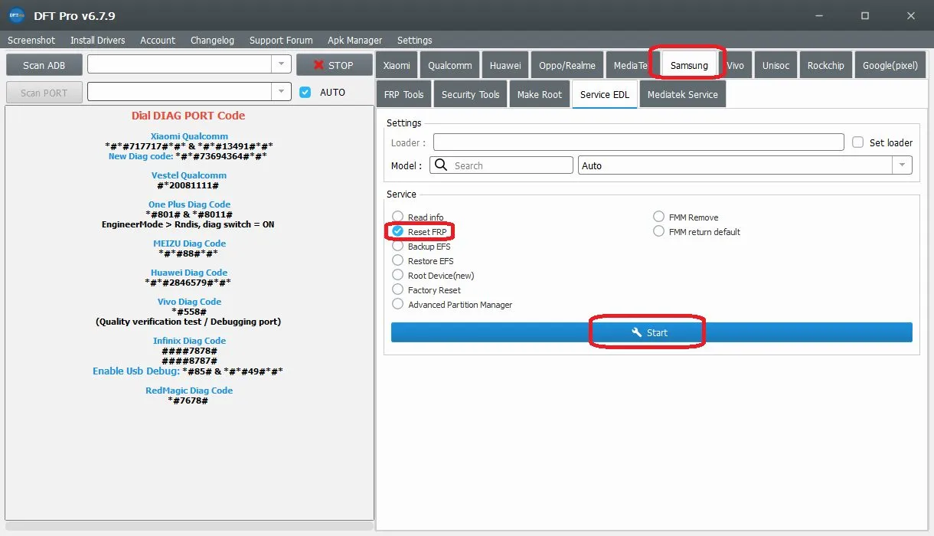Open the Auto model dropdown
This screenshot has width=934, height=536.
point(745,165)
